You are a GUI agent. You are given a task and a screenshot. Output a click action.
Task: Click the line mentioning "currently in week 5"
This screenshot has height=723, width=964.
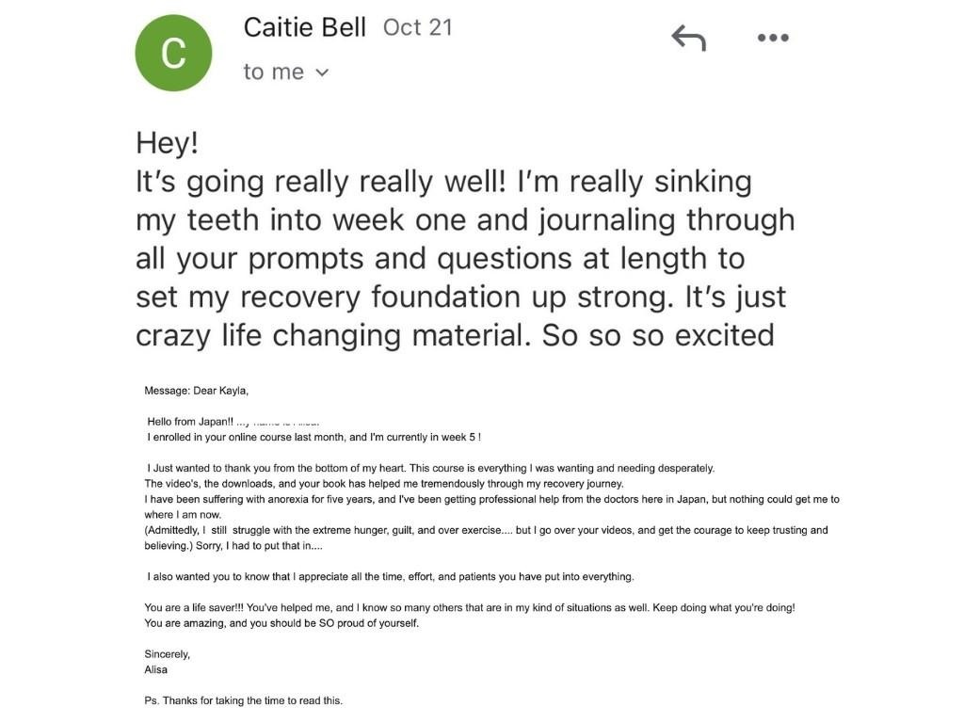coord(313,437)
